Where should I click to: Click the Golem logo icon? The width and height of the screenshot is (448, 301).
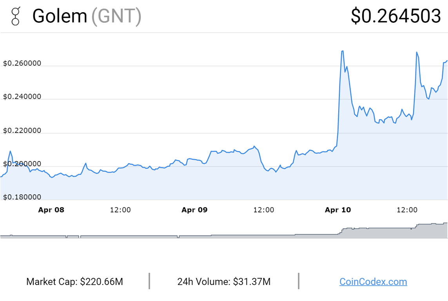pyautogui.click(x=15, y=16)
